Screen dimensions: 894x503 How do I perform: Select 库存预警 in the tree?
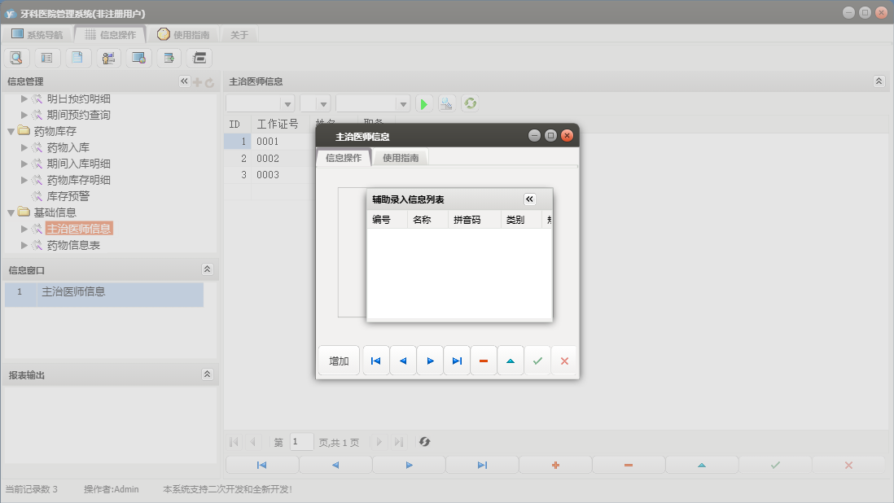tap(68, 196)
